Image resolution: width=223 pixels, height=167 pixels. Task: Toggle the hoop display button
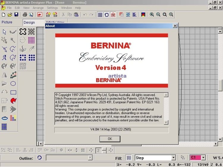coord(107,15)
